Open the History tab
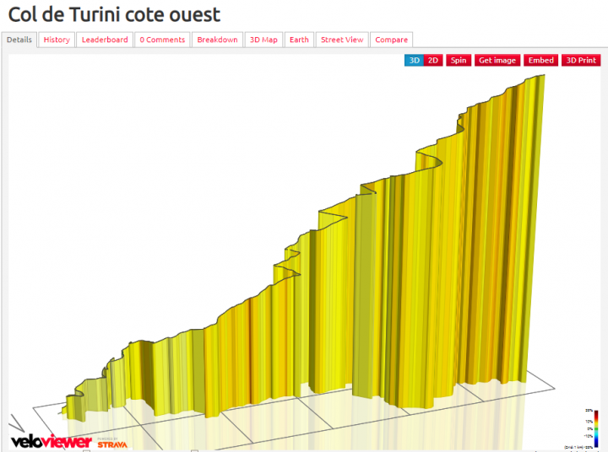Viewport: 608px width, 452px height. (x=57, y=40)
